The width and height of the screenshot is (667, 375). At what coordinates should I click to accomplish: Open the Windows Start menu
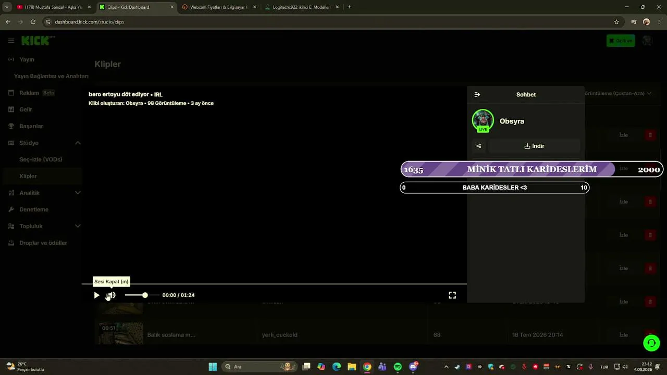(213, 367)
